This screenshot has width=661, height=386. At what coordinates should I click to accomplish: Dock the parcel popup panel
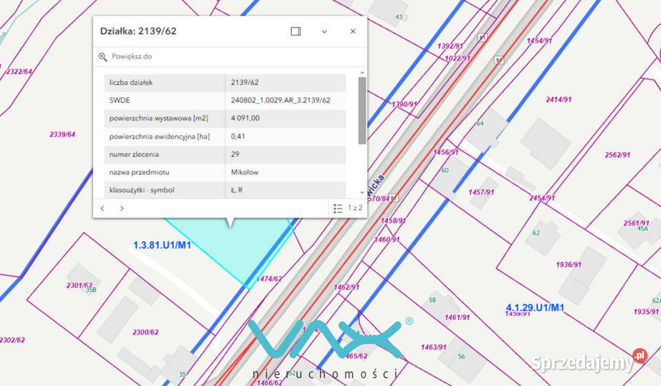[x=295, y=31]
